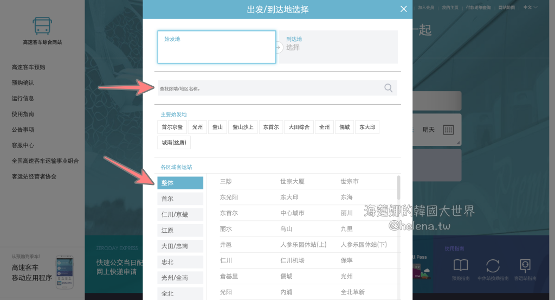The height and width of the screenshot is (300, 555).
Task: Pick terminal 东光阳
Action: tap(229, 197)
